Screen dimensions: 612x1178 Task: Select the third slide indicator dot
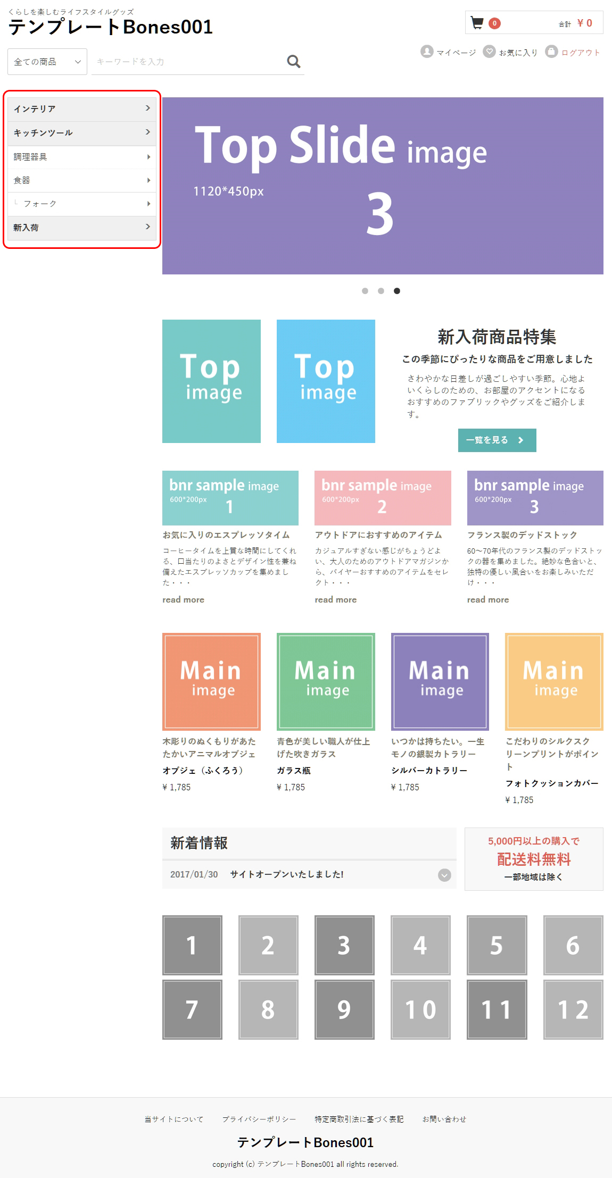point(397,291)
